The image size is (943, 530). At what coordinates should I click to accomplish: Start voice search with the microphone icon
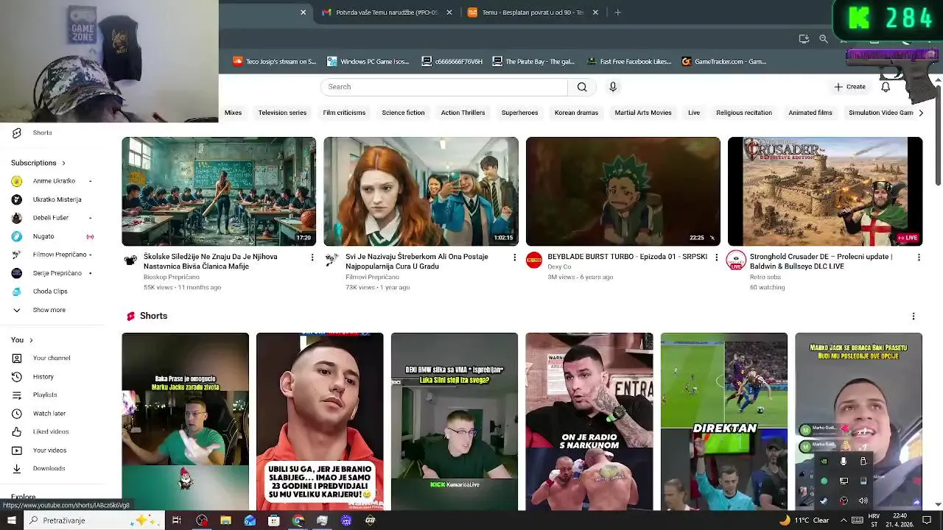612,87
